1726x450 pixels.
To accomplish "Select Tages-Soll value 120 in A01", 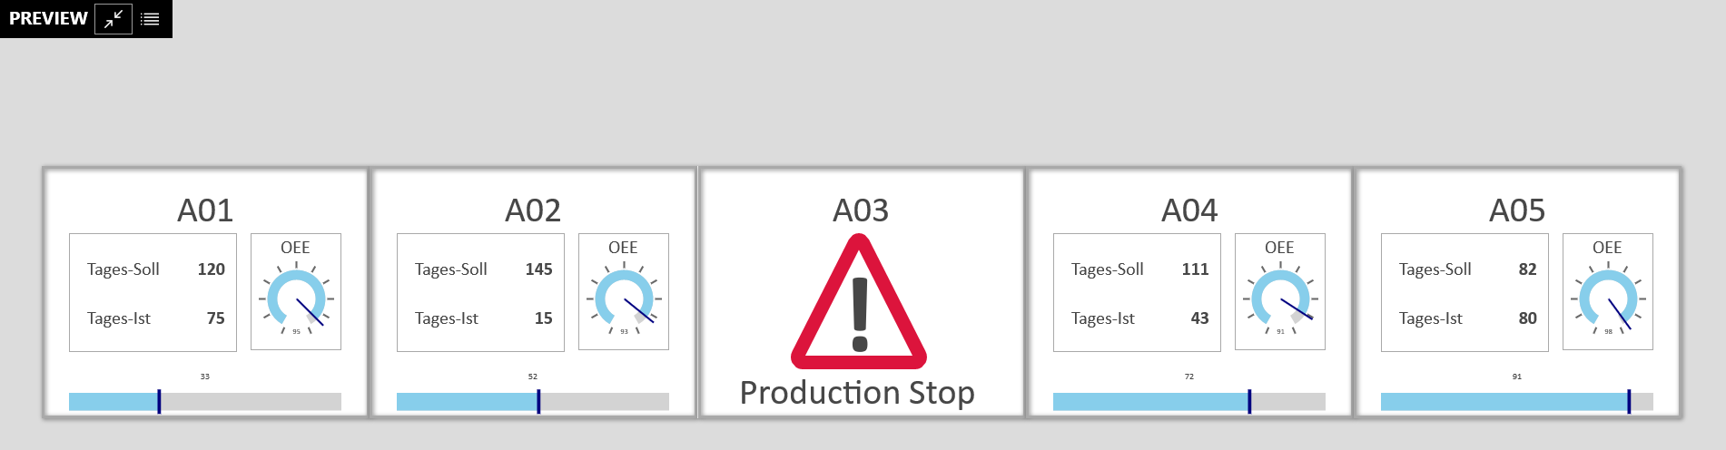I will [x=212, y=269].
